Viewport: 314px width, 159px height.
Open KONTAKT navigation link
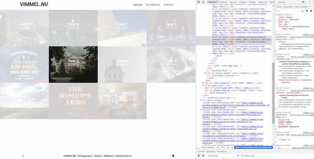tap(168, 5)
